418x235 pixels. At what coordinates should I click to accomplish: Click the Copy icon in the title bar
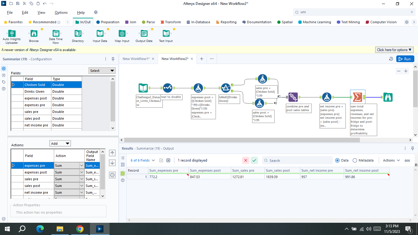coord(31,3)
